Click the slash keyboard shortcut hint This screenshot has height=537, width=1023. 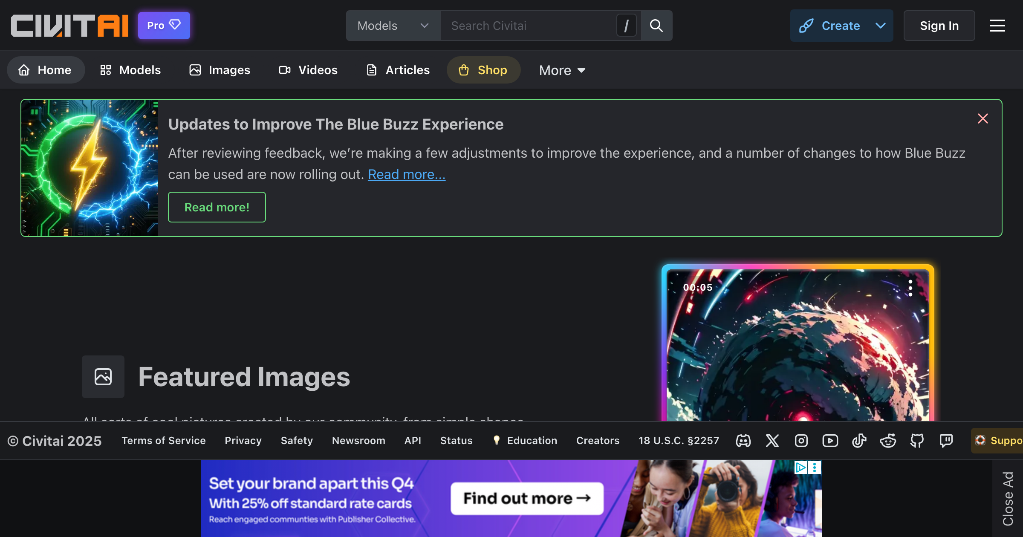pos(627,26)
